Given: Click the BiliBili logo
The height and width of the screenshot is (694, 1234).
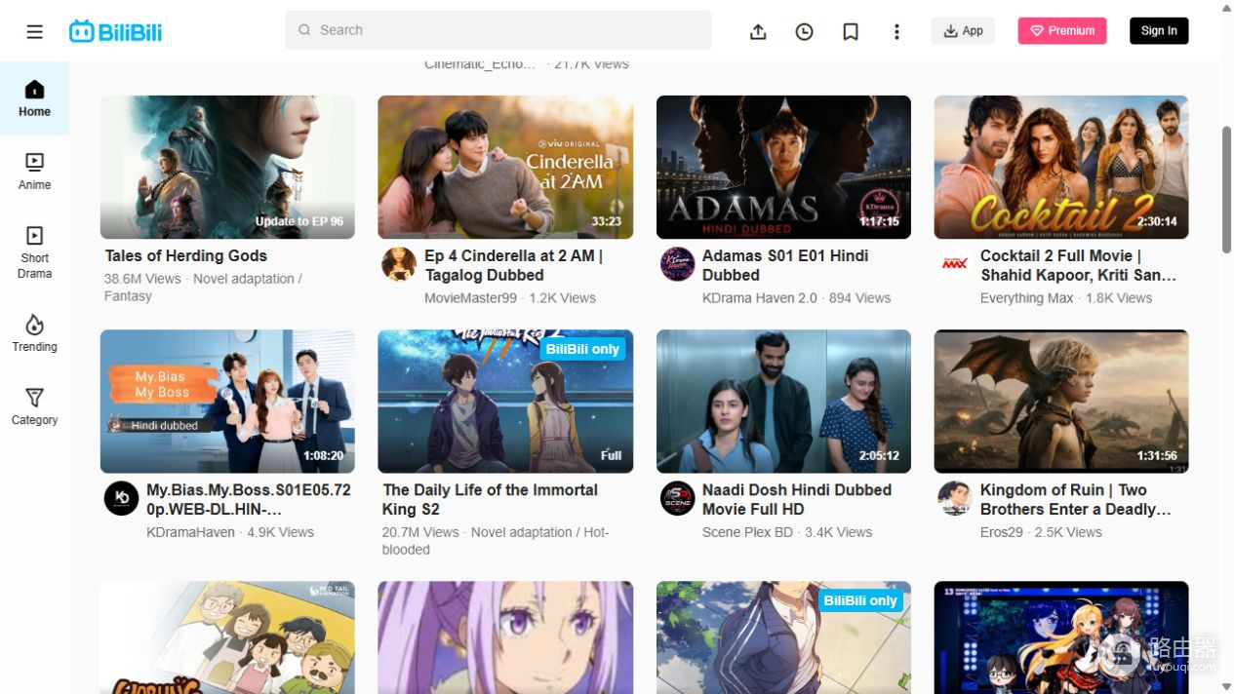Looking at the screenshot, I should (115, 31).
